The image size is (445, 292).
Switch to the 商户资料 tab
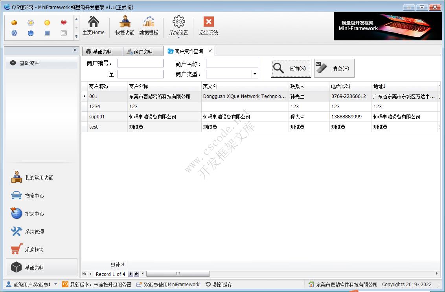143,51
